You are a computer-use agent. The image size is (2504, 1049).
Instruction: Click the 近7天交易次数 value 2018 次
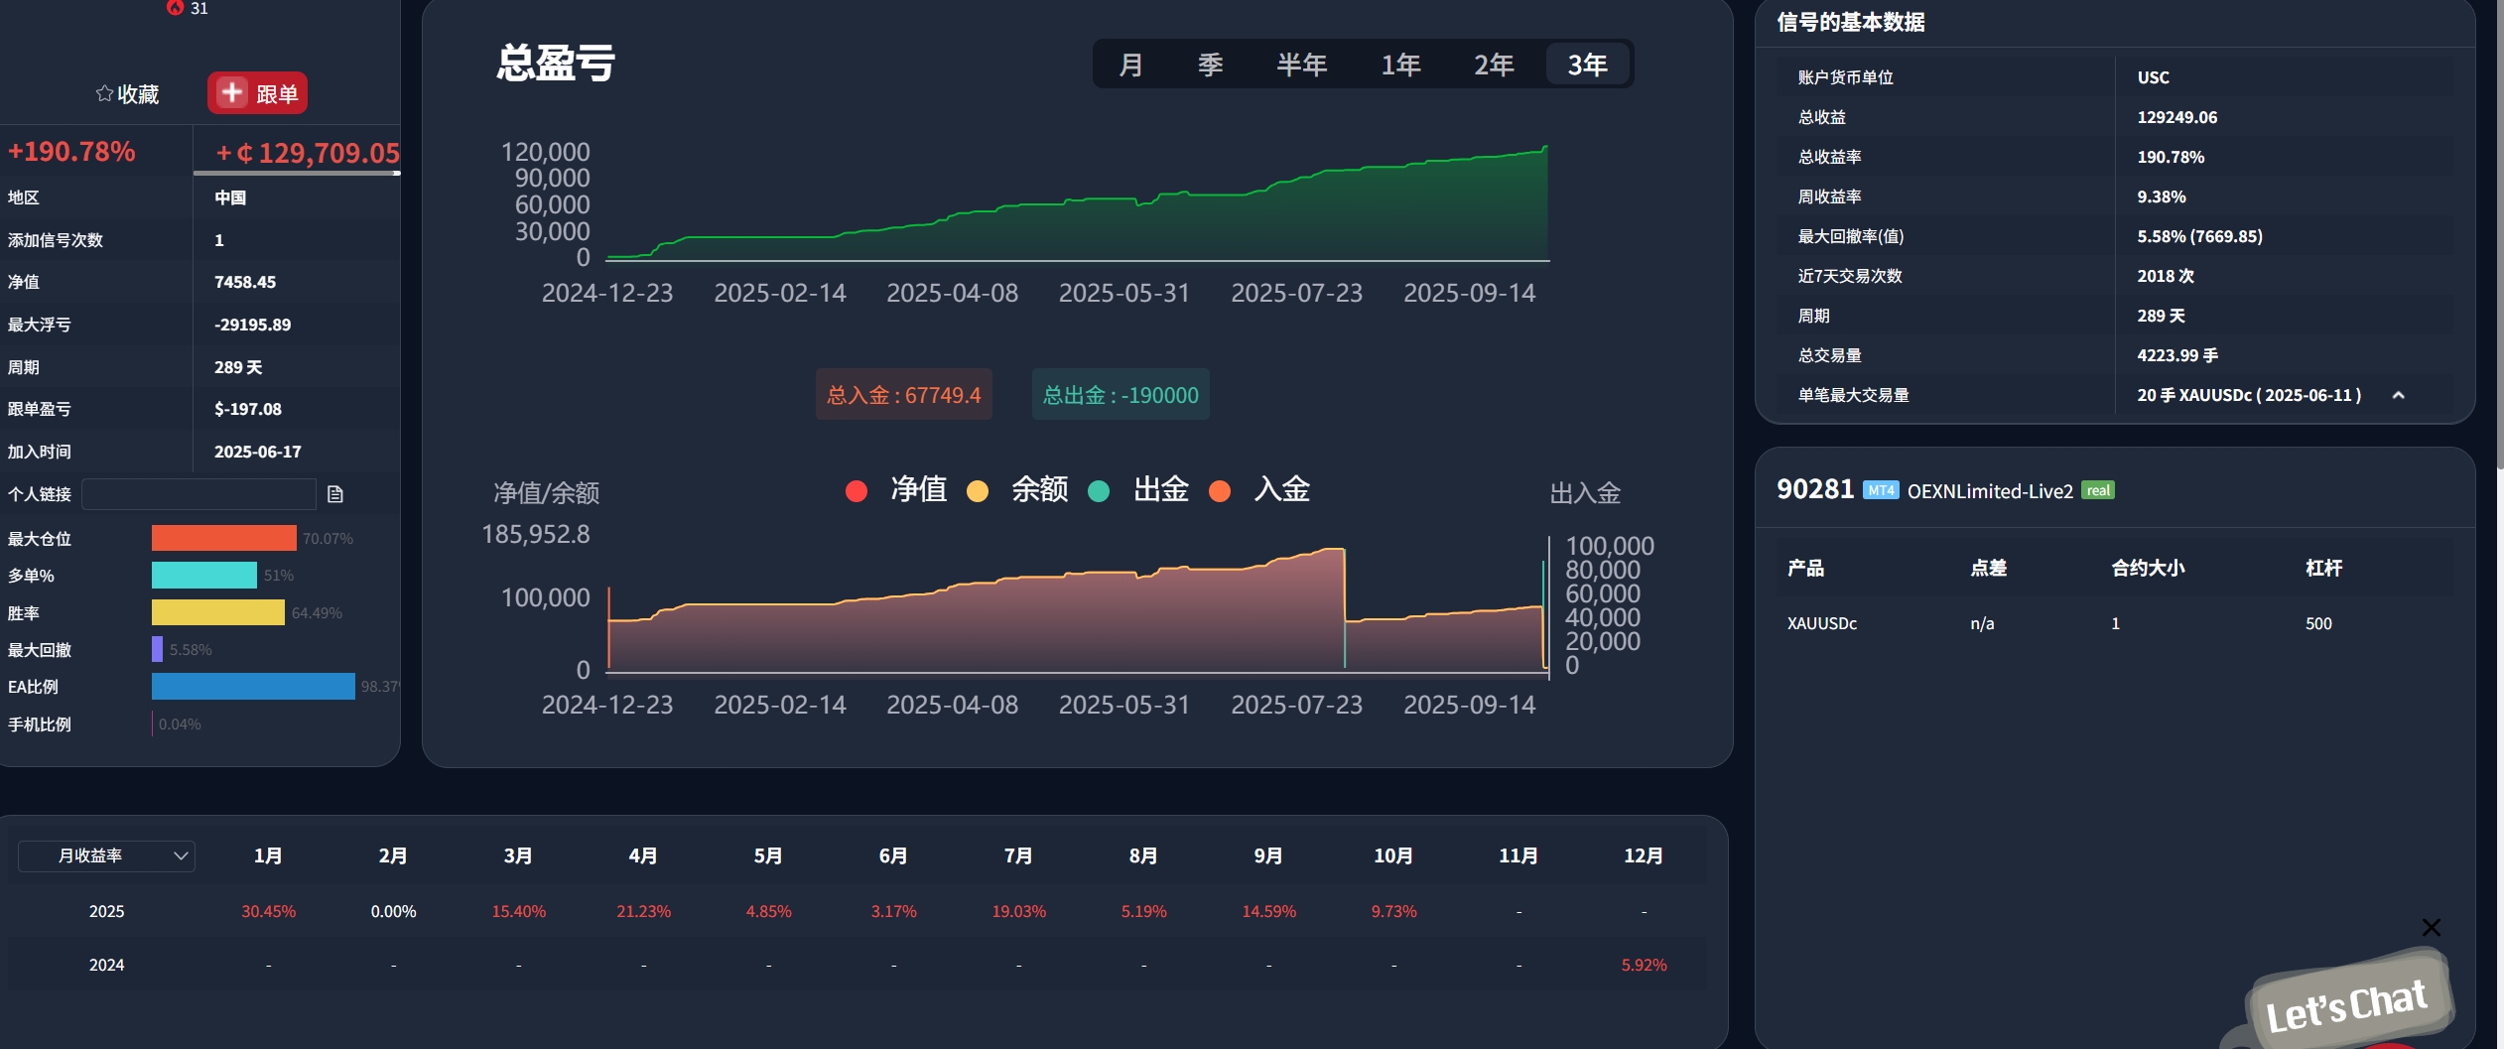point(2166,276)
